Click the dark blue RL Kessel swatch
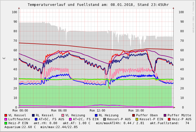 [33, 115]
